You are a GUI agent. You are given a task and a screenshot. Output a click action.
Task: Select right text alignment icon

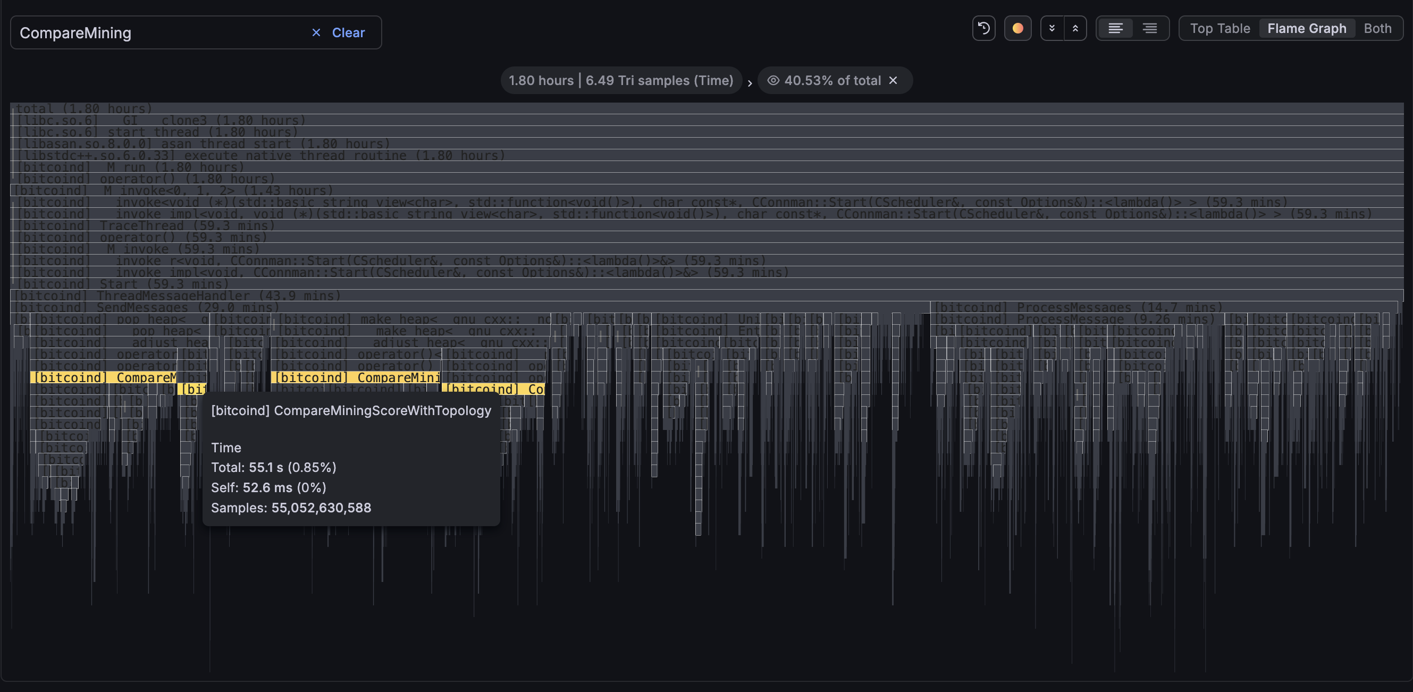click(x=1150, y=29)
